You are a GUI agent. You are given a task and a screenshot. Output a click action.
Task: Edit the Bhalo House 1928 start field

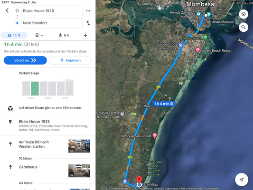pos(52,11)
